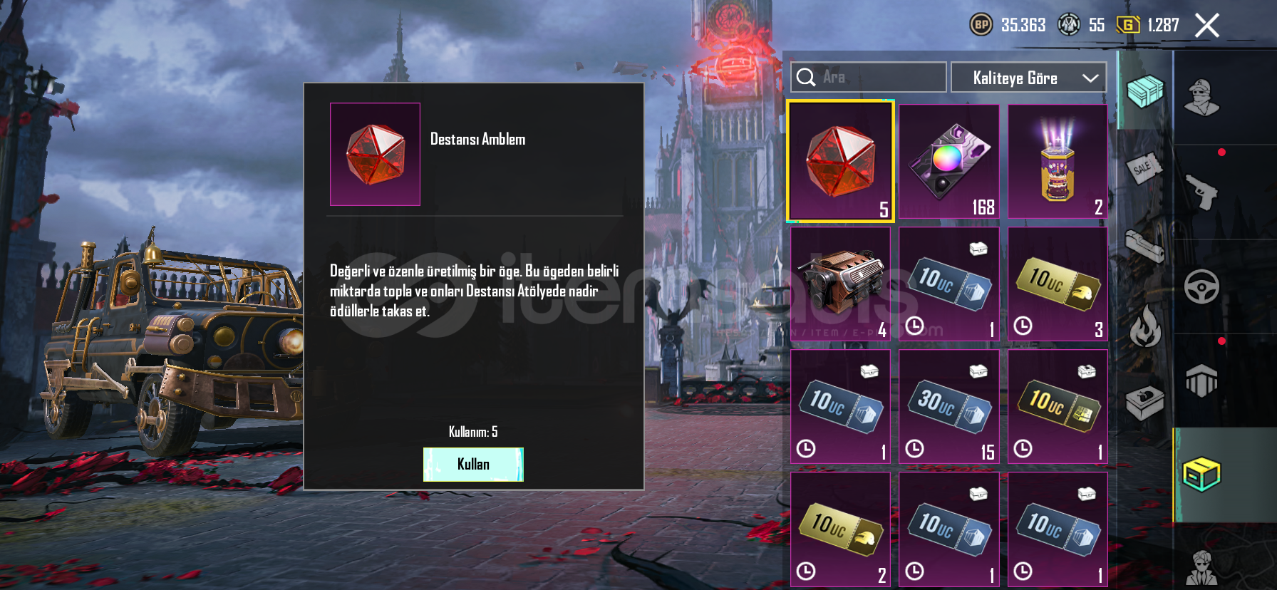Click the BP coin currency icon
Screen dimensions: 1277x590
point(981,25)
